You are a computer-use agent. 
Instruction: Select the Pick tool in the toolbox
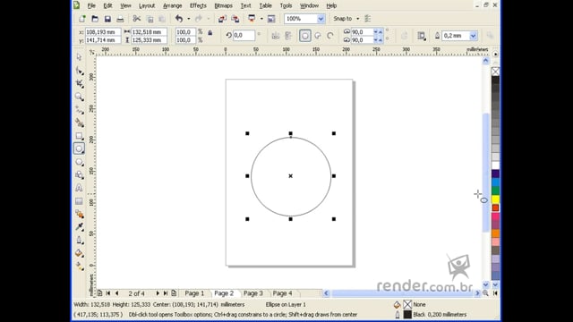pyautogui.click(x=80, y=57)
